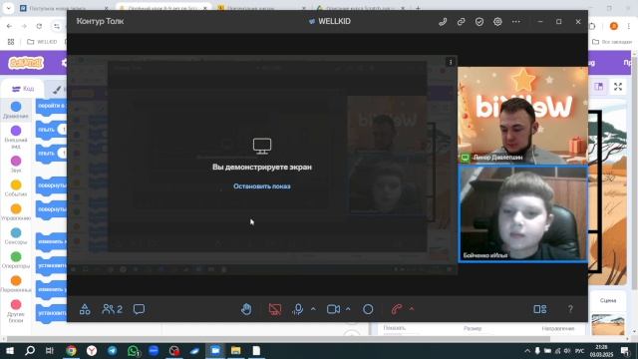The width and height of the screenshot is (638, 359).
Task: Select the Управление block category
Action: point(16,212)
